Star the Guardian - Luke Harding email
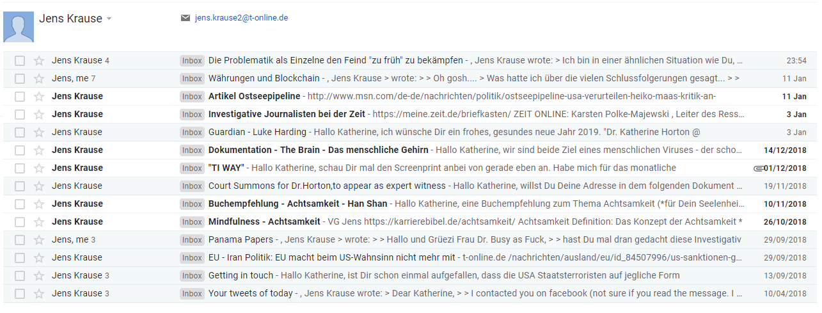 pos(39,132)
